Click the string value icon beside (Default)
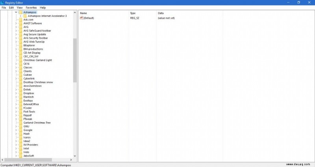 coord(82,18)
